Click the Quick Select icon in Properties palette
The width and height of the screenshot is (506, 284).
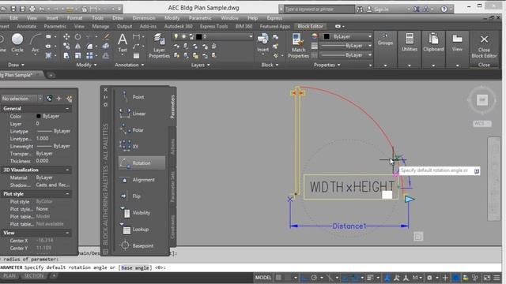(x=69, y=99)
